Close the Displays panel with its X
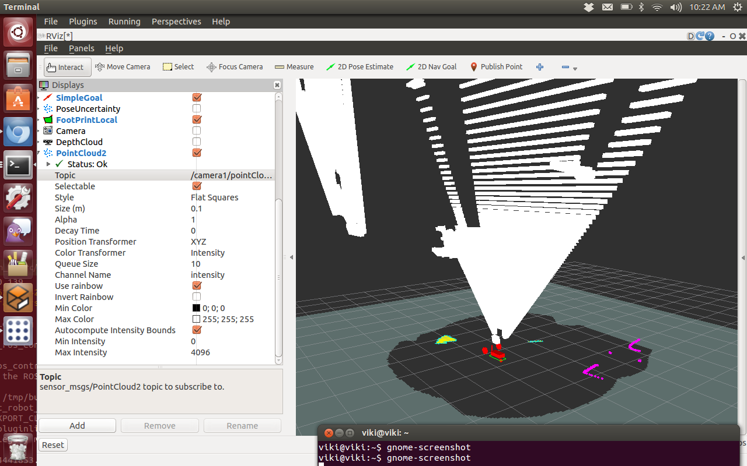 (x=277, y=85)
